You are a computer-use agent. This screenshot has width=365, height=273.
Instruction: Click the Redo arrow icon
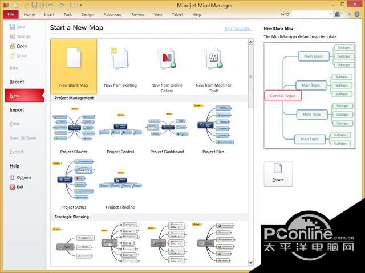pyautogui.click(x=62, y=5)
